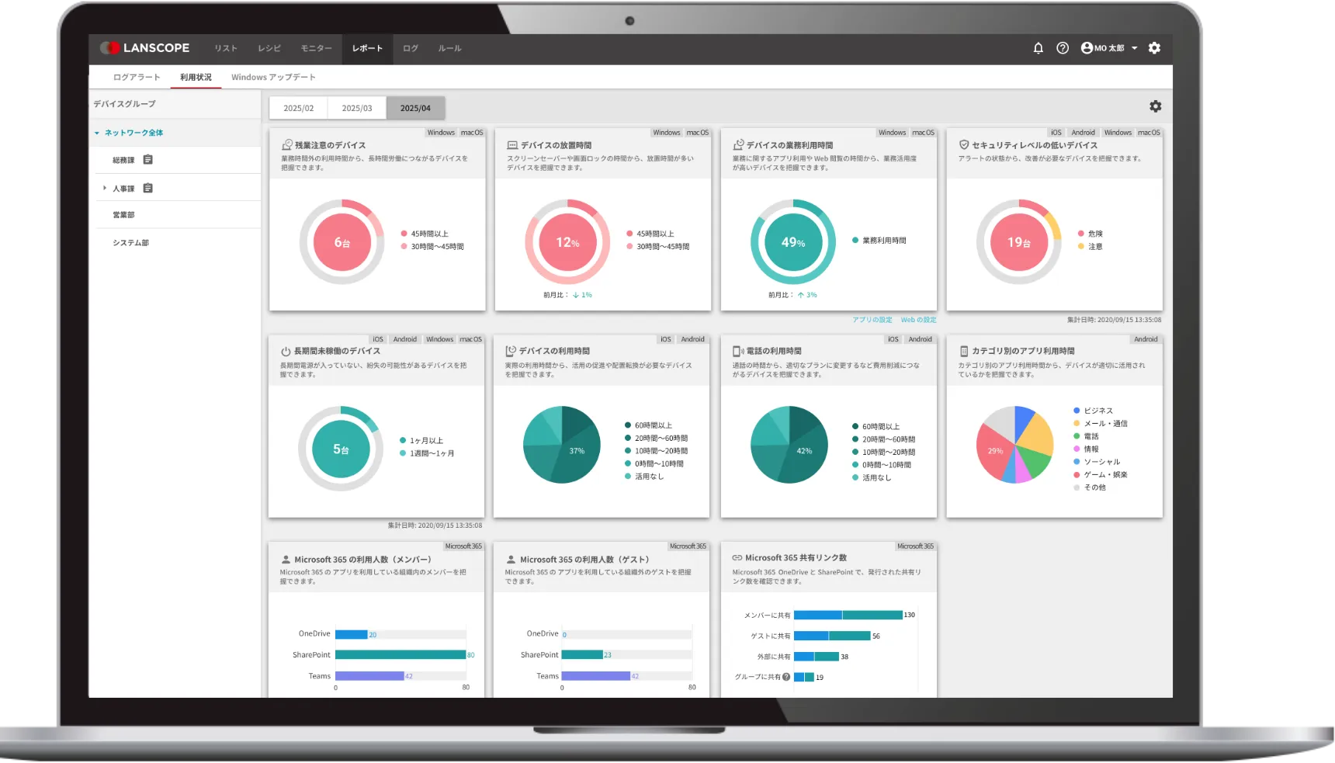The image size is (1335, 763).
Task: Open the notification bell in the top bar
Action: (1039, 48)
